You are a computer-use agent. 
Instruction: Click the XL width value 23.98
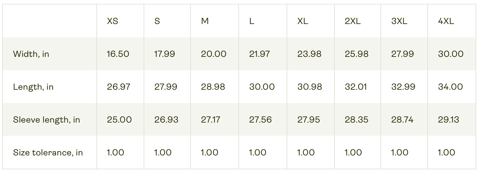[309, 54]
